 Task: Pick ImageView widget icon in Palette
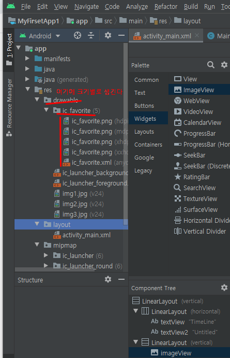coord(178,90)
